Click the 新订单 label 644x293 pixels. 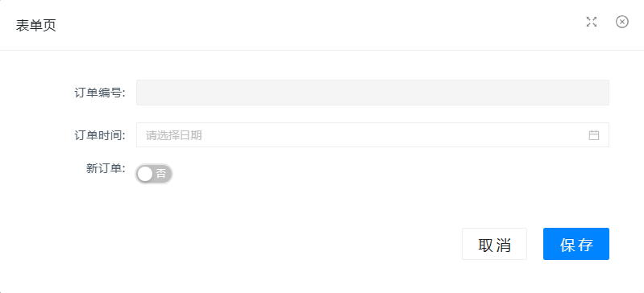[106, 169]
